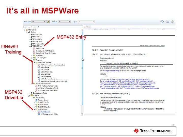Select Lab 6: Platform Porting (MSP430F5529)

point(54,81)
